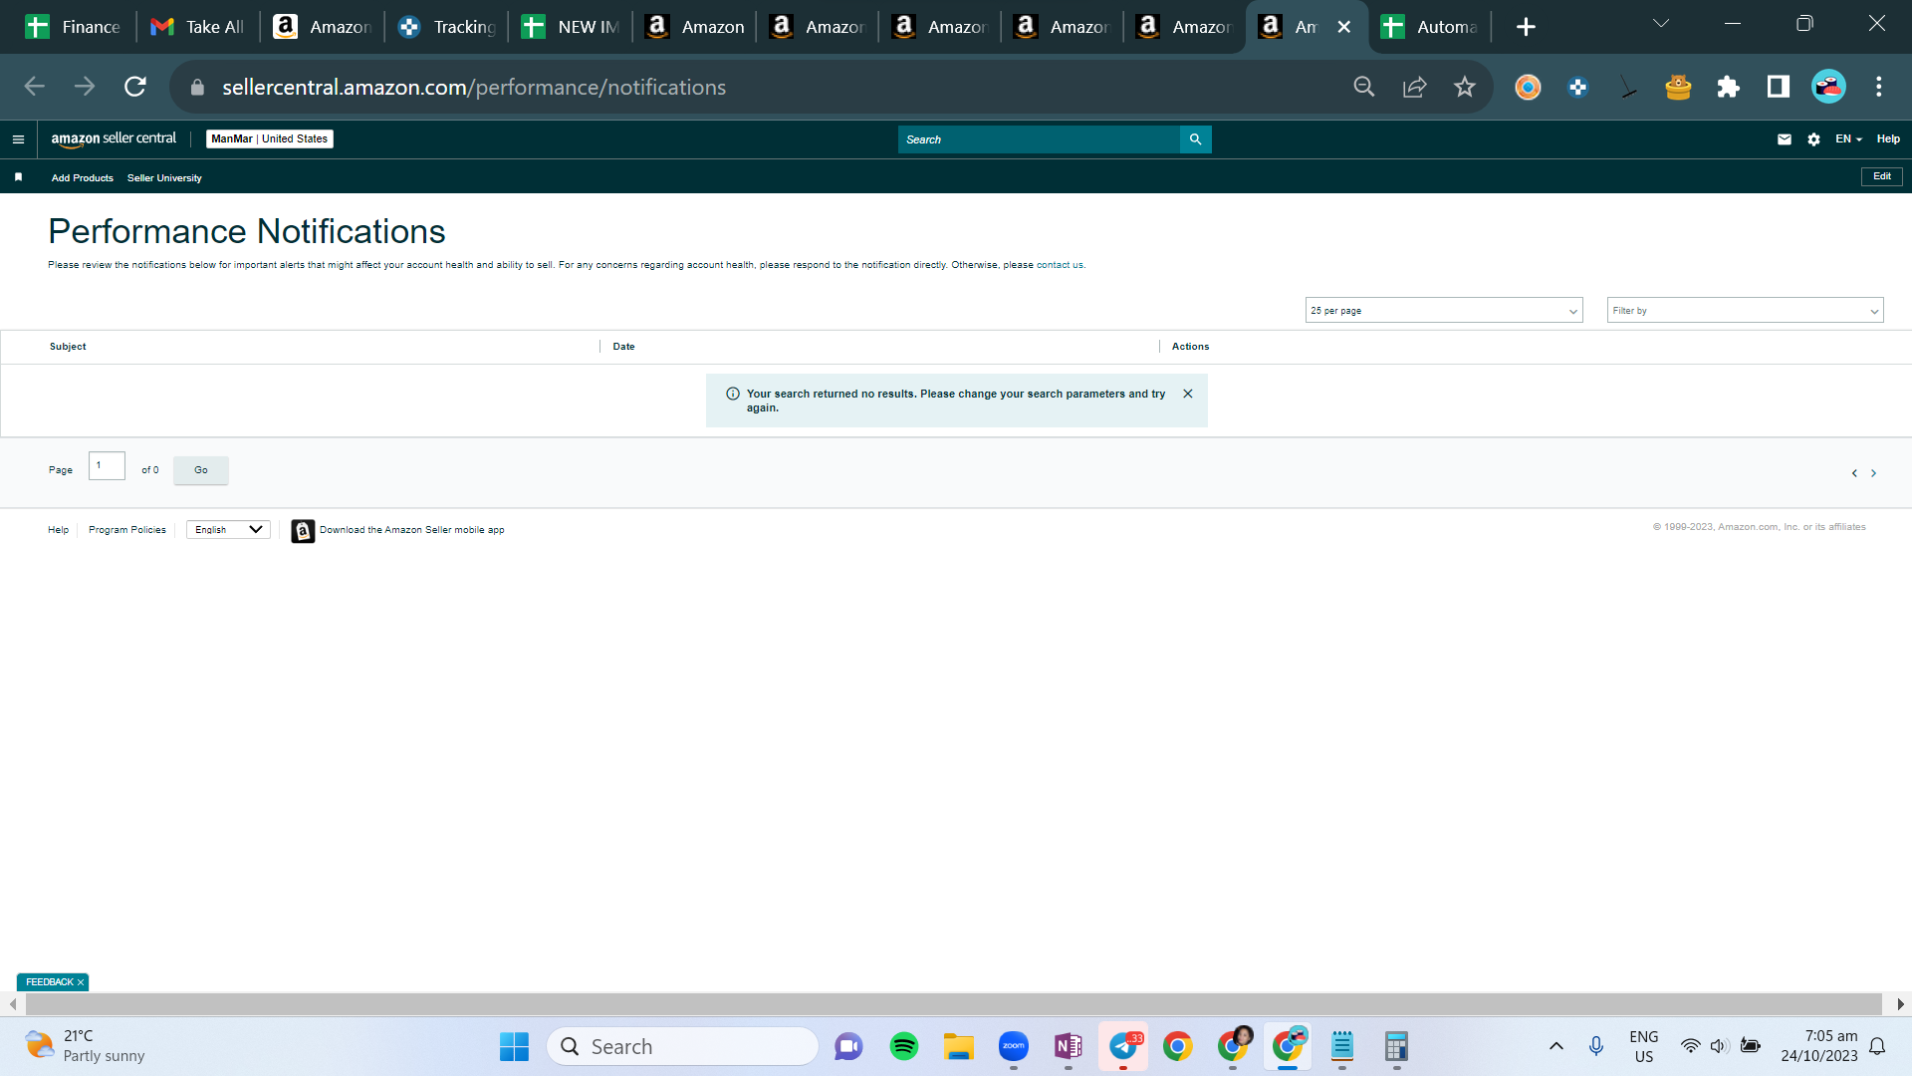Sort by the Subject column header
Screen dimensions: 1912x1076
click(x=68, y=347)
